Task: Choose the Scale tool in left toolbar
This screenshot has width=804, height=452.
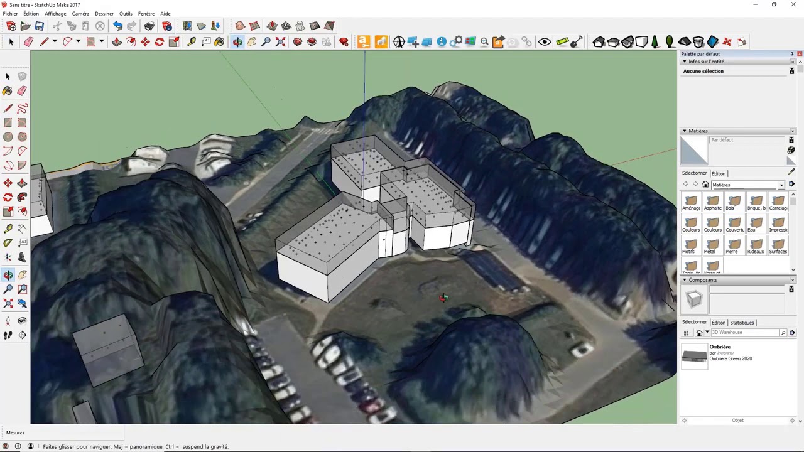Action: [x=8, y=212]
